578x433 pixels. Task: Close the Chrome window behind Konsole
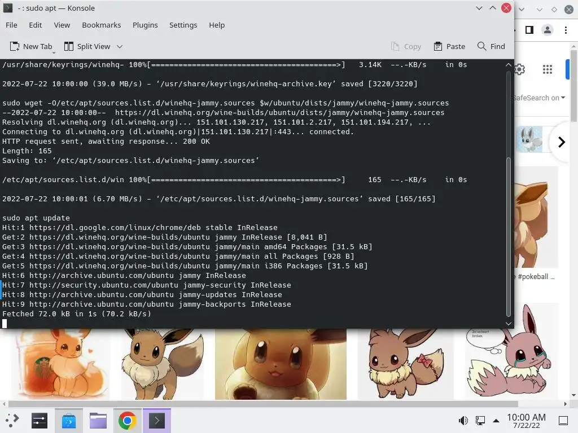[x=569, y=9]
